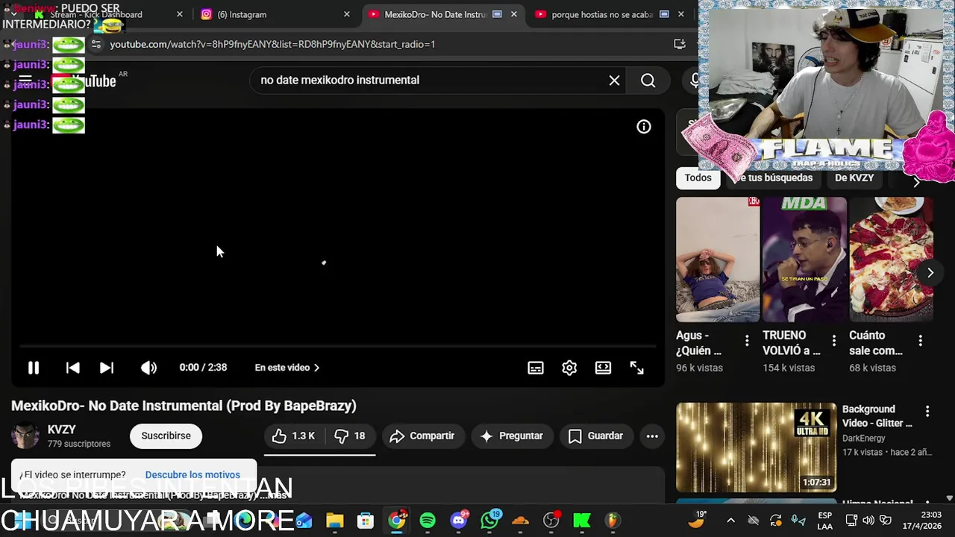Share the video via Compartir
The height and width of the screenshot is (537, 955).
(x=422, y=436)
